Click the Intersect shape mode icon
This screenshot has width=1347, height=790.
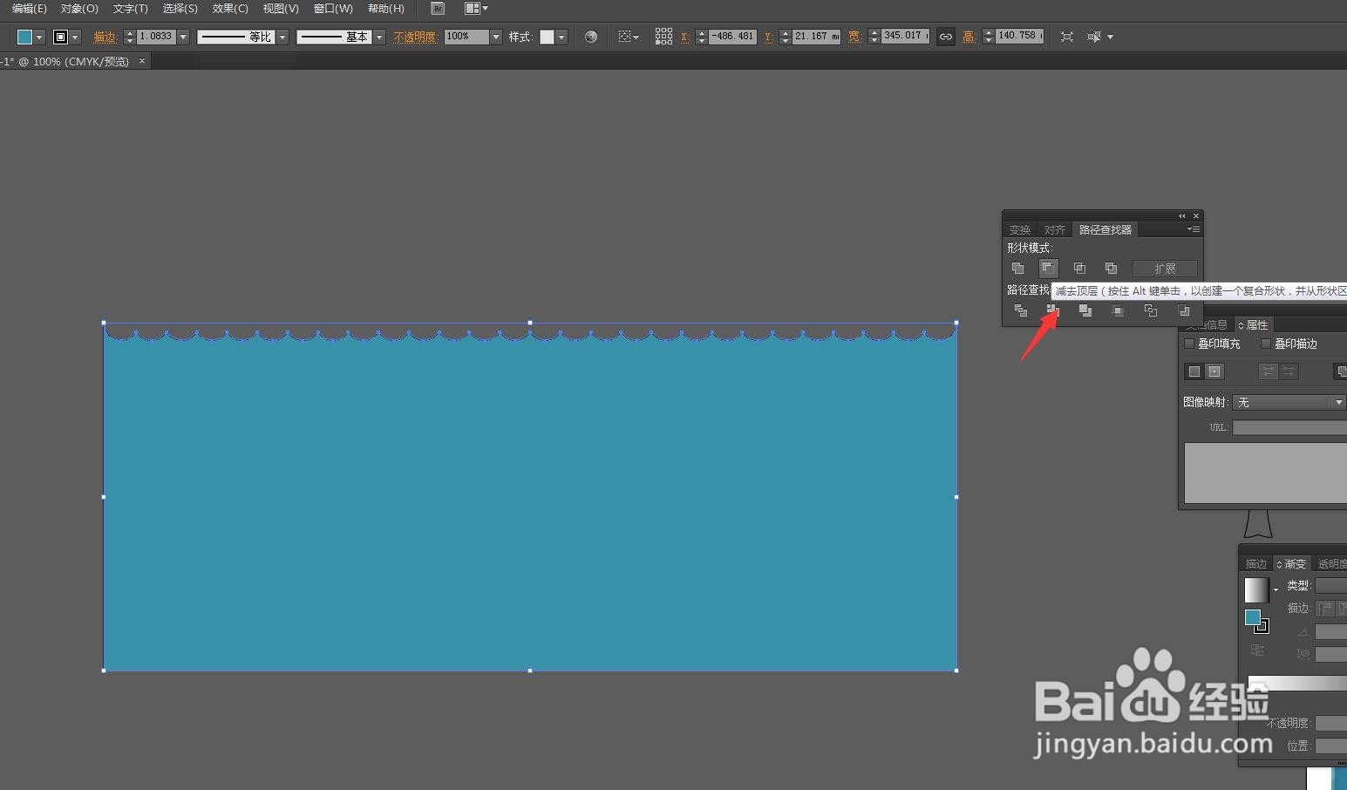tap(1079, 269)
